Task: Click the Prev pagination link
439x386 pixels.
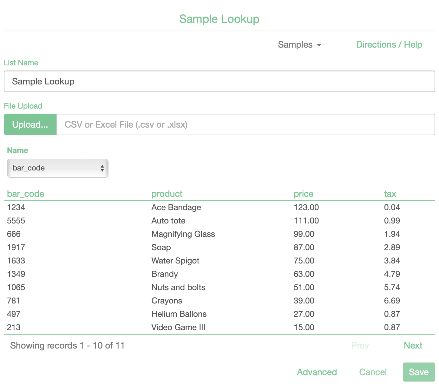Action: point(360,346)
